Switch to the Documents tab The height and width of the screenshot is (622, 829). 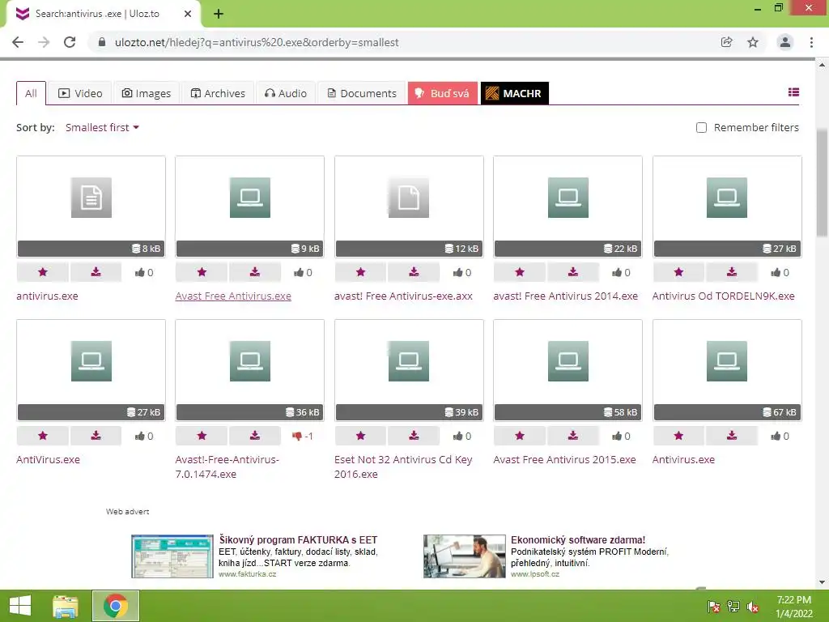(x=362, y=93)
